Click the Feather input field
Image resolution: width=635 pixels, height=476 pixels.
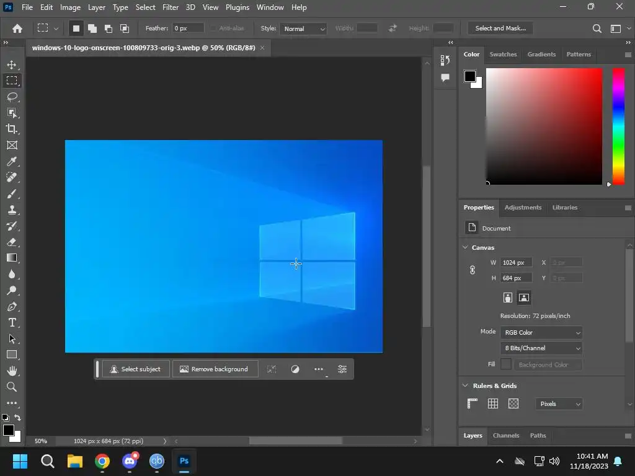click(x=188, y=29)
